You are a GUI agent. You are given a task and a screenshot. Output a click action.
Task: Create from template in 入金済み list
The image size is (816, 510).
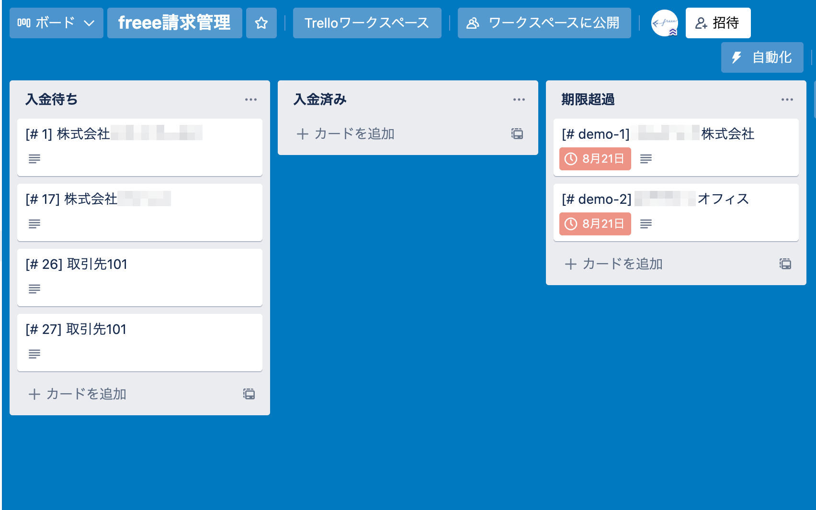point(517,134)
